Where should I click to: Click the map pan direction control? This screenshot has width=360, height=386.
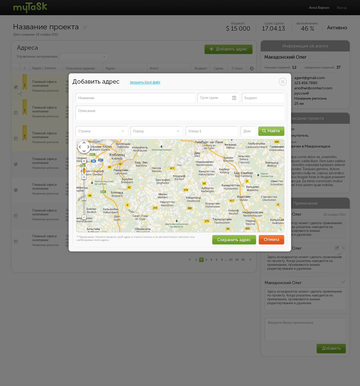(x=84, y=147)
